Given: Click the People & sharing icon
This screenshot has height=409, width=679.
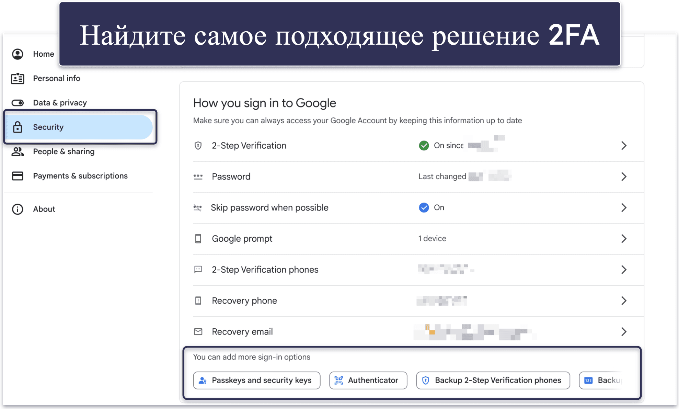Looking at the screenshot, I should point(18,151).
